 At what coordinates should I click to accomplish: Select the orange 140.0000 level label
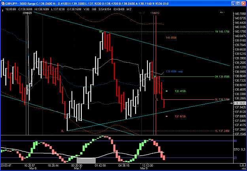pos(171,38)
